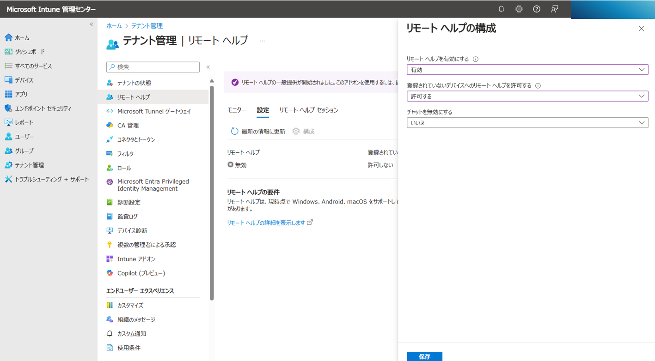
Task: Click the Privileged Identity Management icon
Action: [x=110, y=182]
